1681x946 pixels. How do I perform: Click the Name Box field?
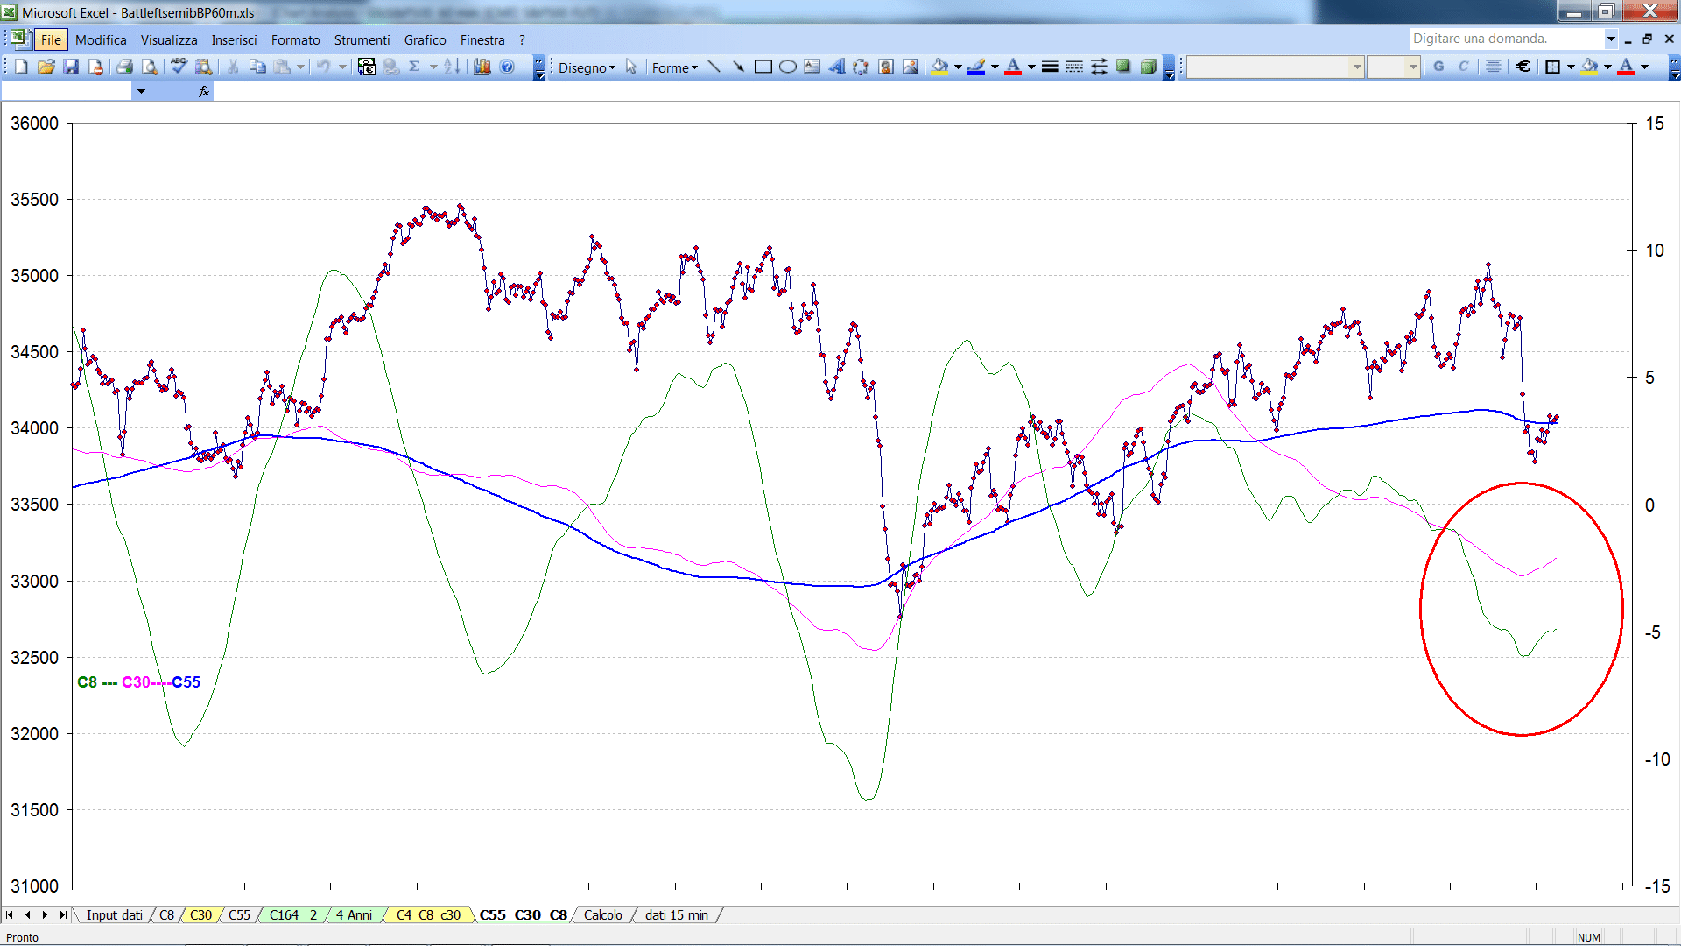tap(67, 91)
